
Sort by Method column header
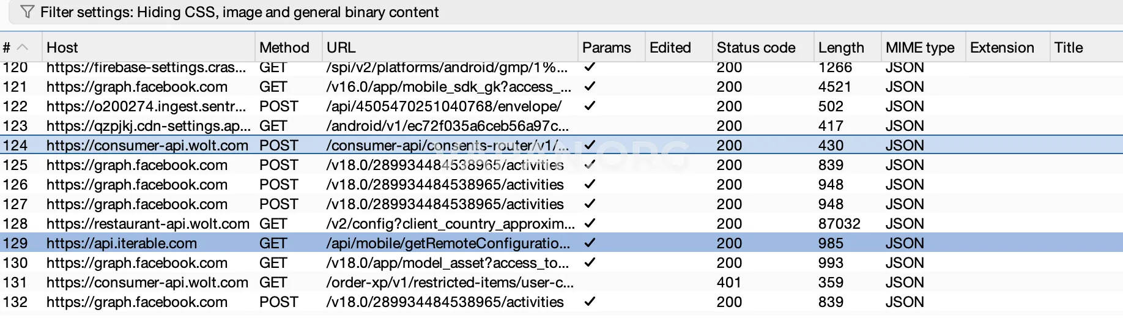tap(288, 48)
